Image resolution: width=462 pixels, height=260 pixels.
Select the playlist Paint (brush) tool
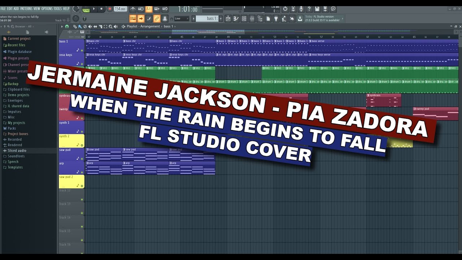click(x=80, y=26)
